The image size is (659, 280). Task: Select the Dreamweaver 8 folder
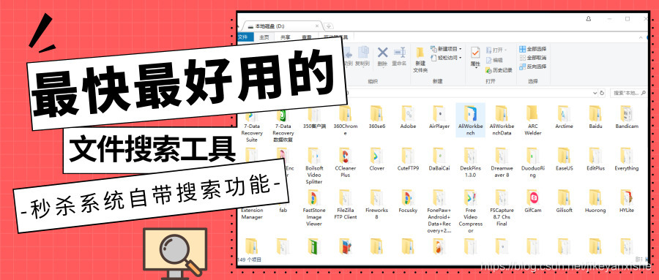[501, 162]
